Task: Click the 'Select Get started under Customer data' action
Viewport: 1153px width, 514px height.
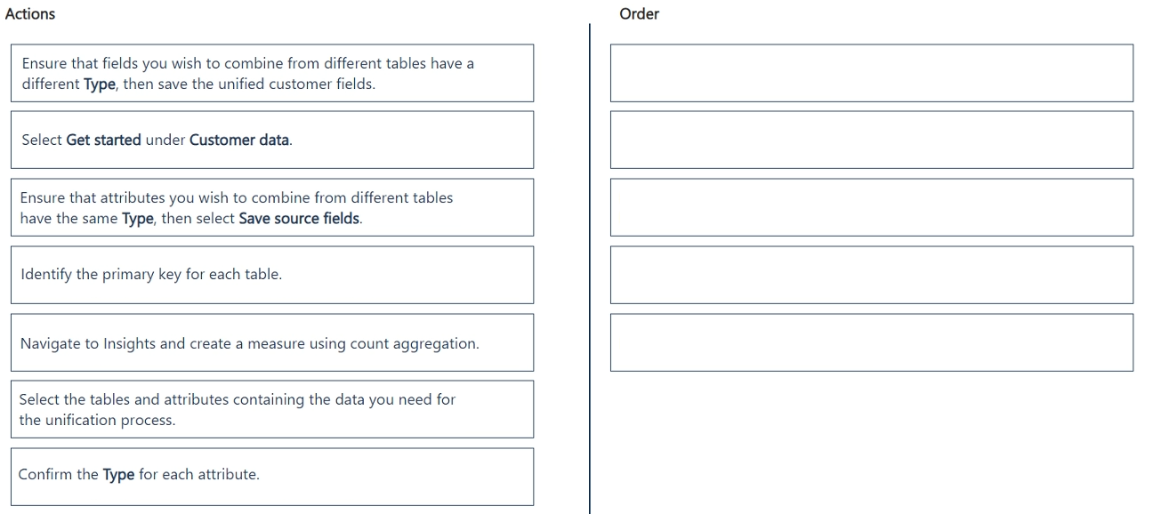Action: [272, 140]
